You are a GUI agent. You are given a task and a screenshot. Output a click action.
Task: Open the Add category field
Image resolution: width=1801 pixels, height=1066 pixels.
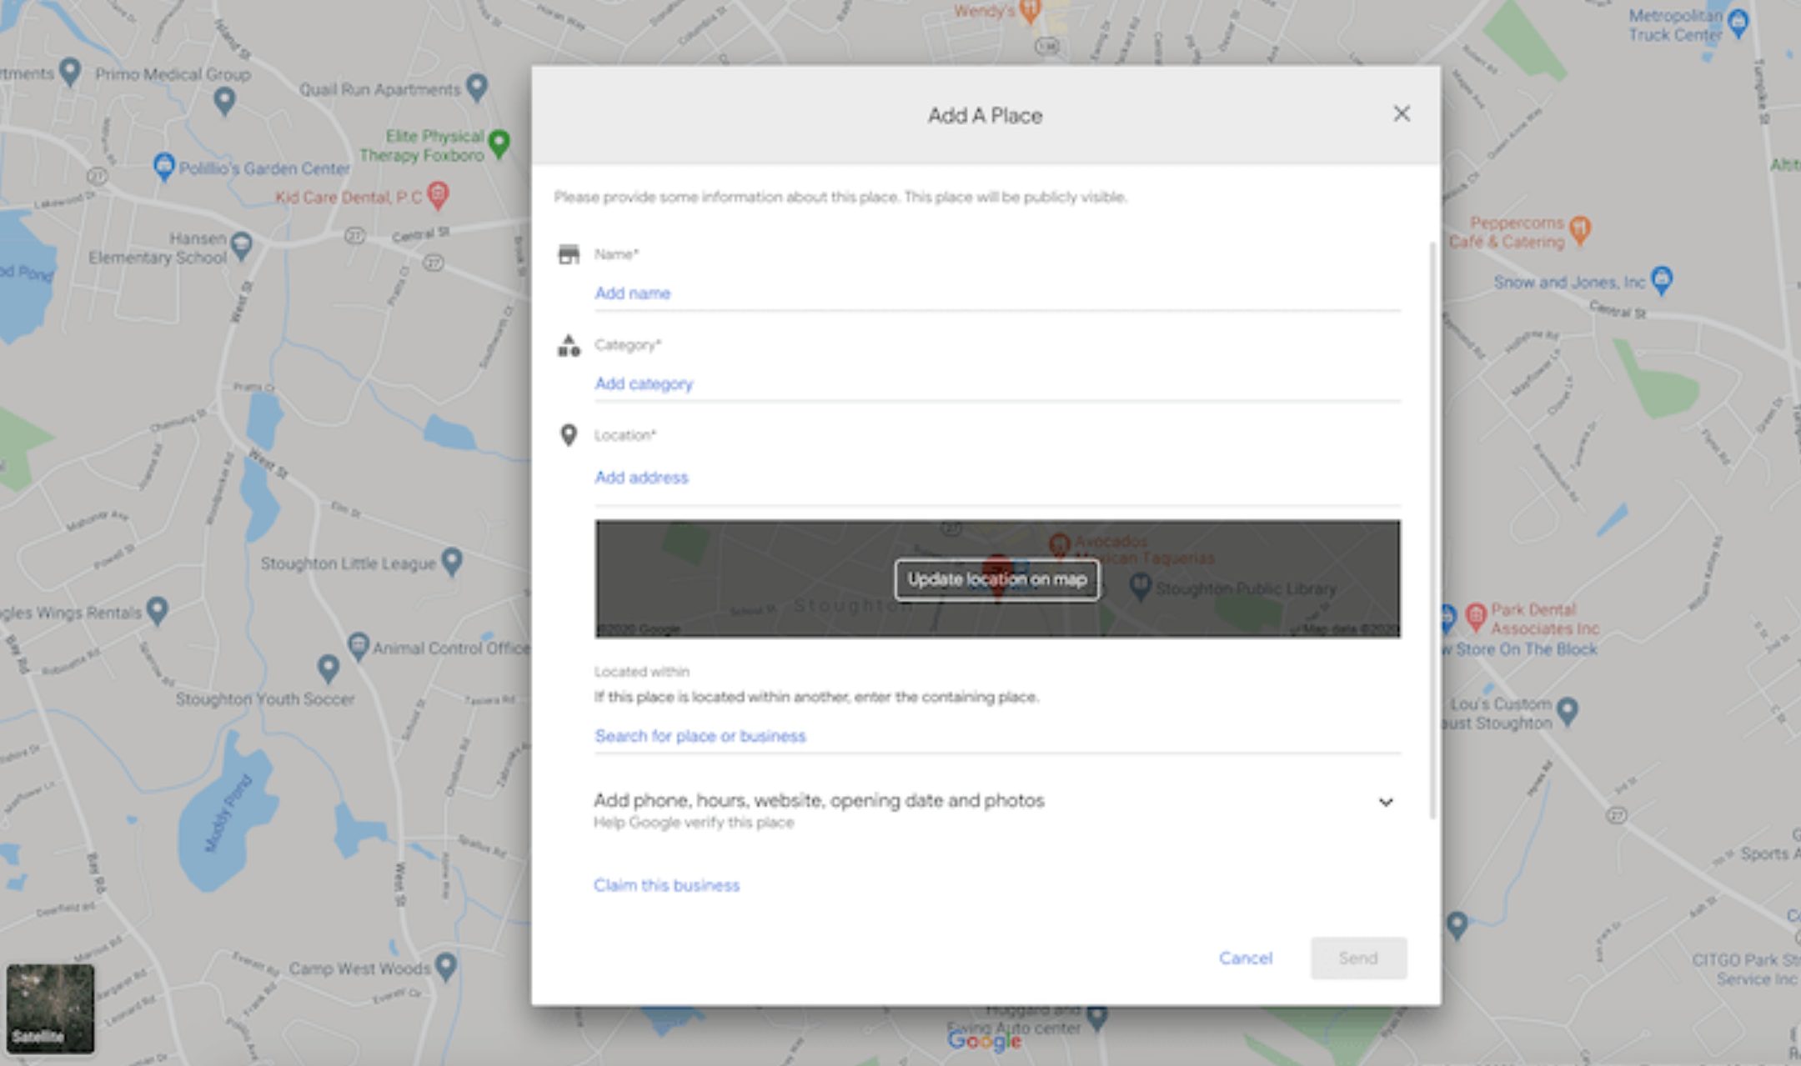pos(996,384)
